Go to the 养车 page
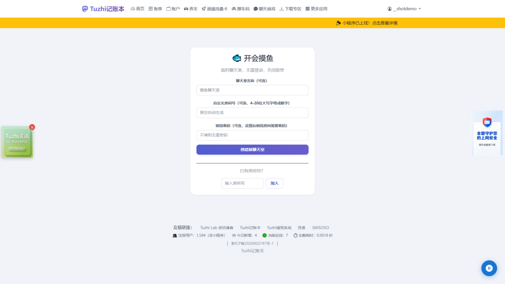 tap(191, 9)
